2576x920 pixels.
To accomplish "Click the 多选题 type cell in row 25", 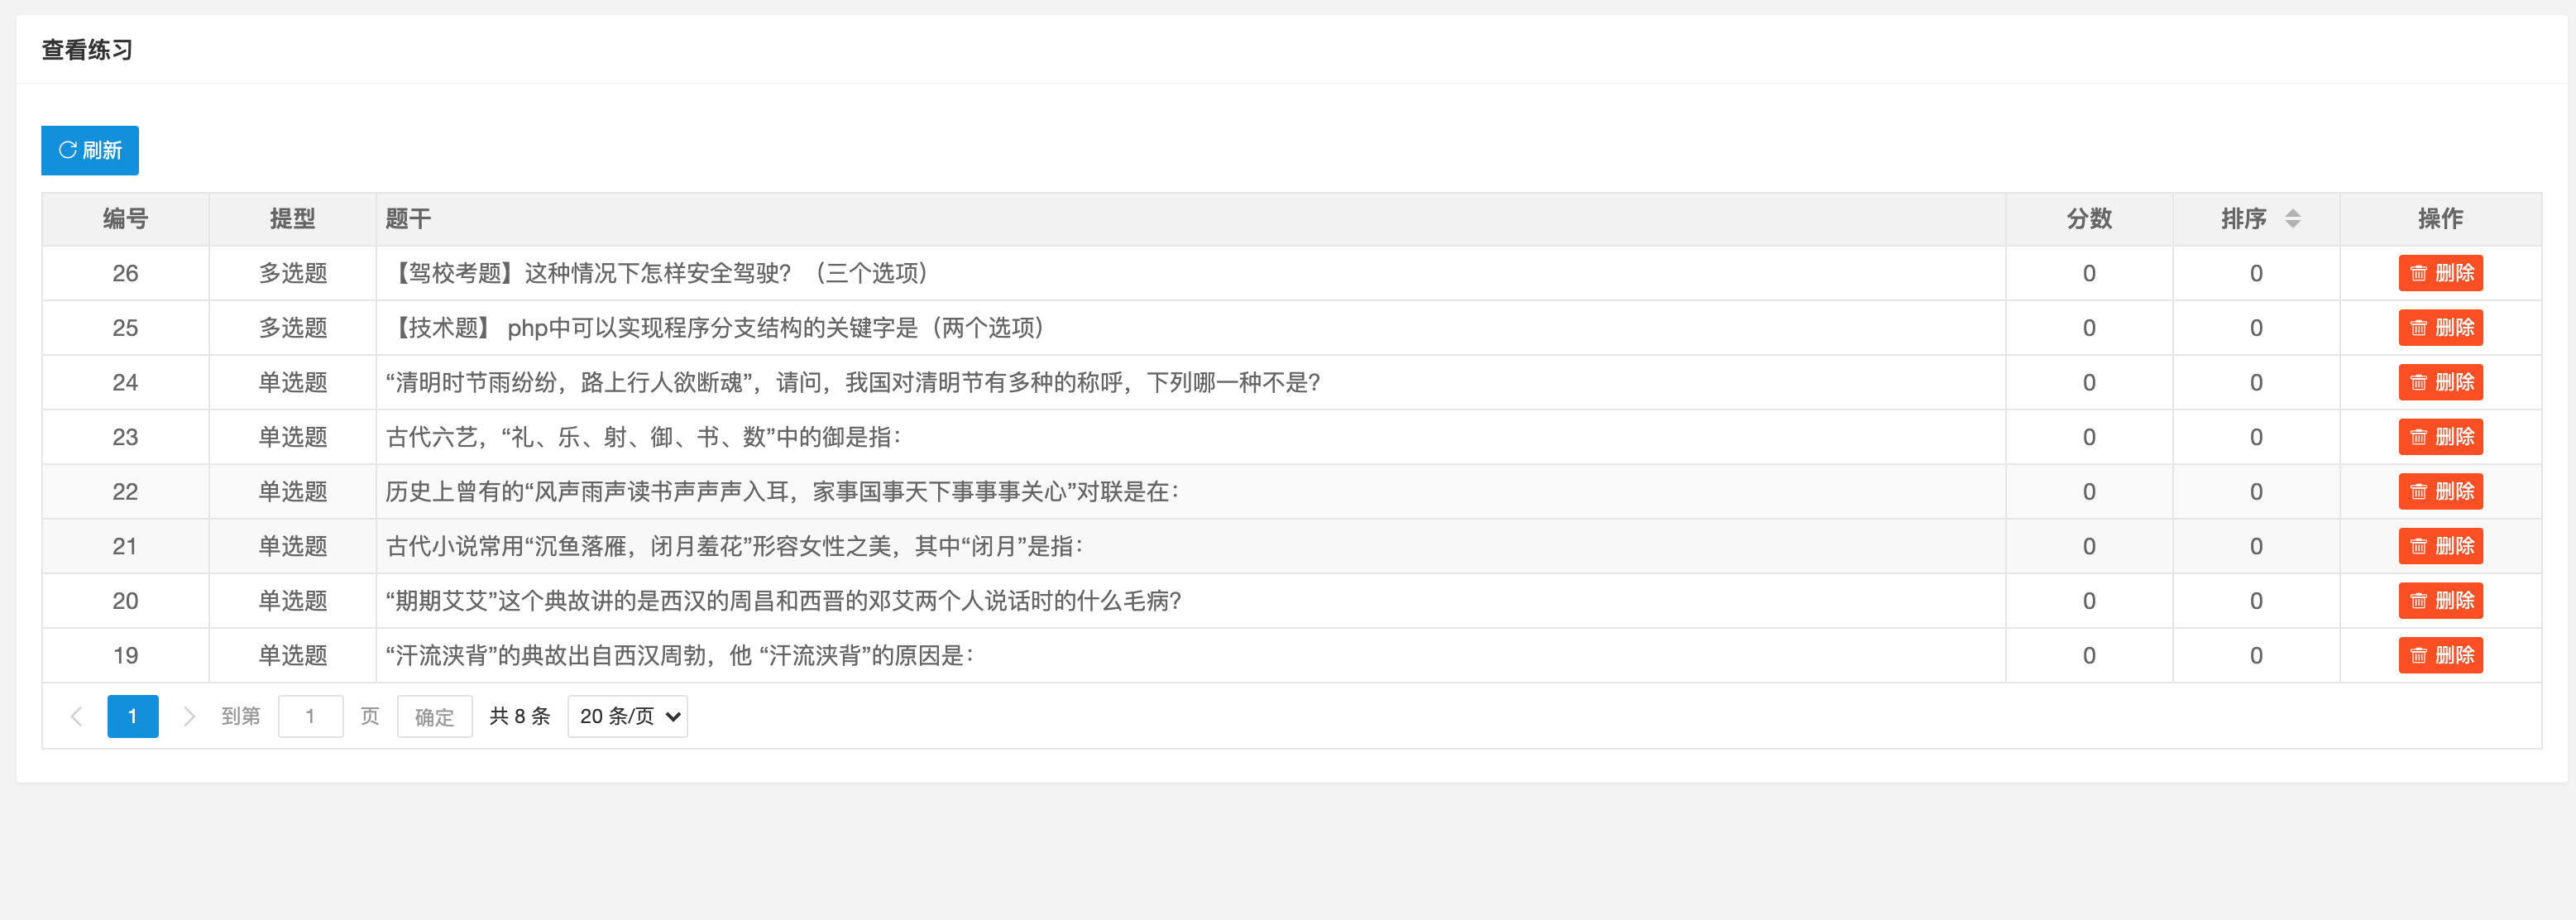I will coord(293,328).
